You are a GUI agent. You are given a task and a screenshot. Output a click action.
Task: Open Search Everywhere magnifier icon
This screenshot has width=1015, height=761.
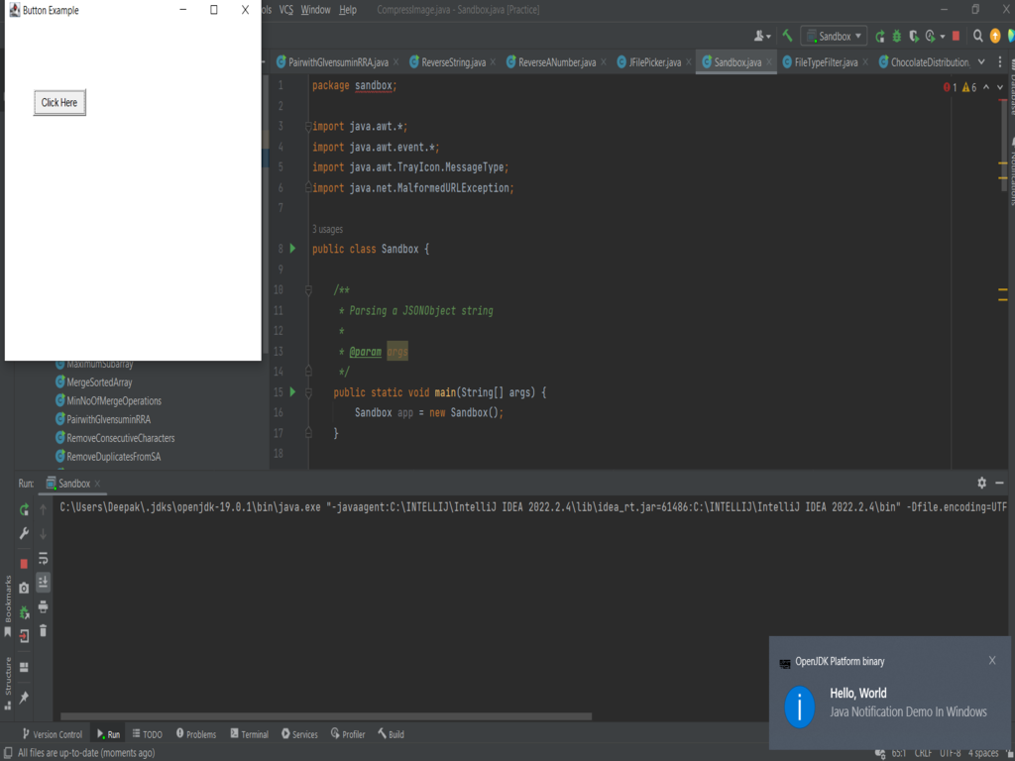[x=978, y=37]
